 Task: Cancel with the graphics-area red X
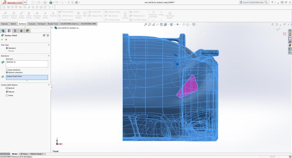coord(284,34)
